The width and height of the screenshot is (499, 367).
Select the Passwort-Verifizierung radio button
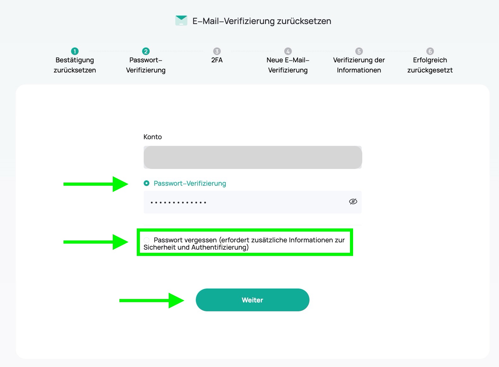coord(147,183)
